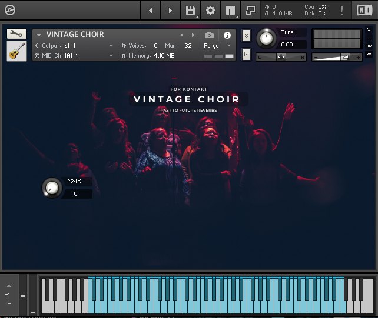Open the Purge dropdown menu
This screenshot has height=318, width=378.
(x=217, y=45)
